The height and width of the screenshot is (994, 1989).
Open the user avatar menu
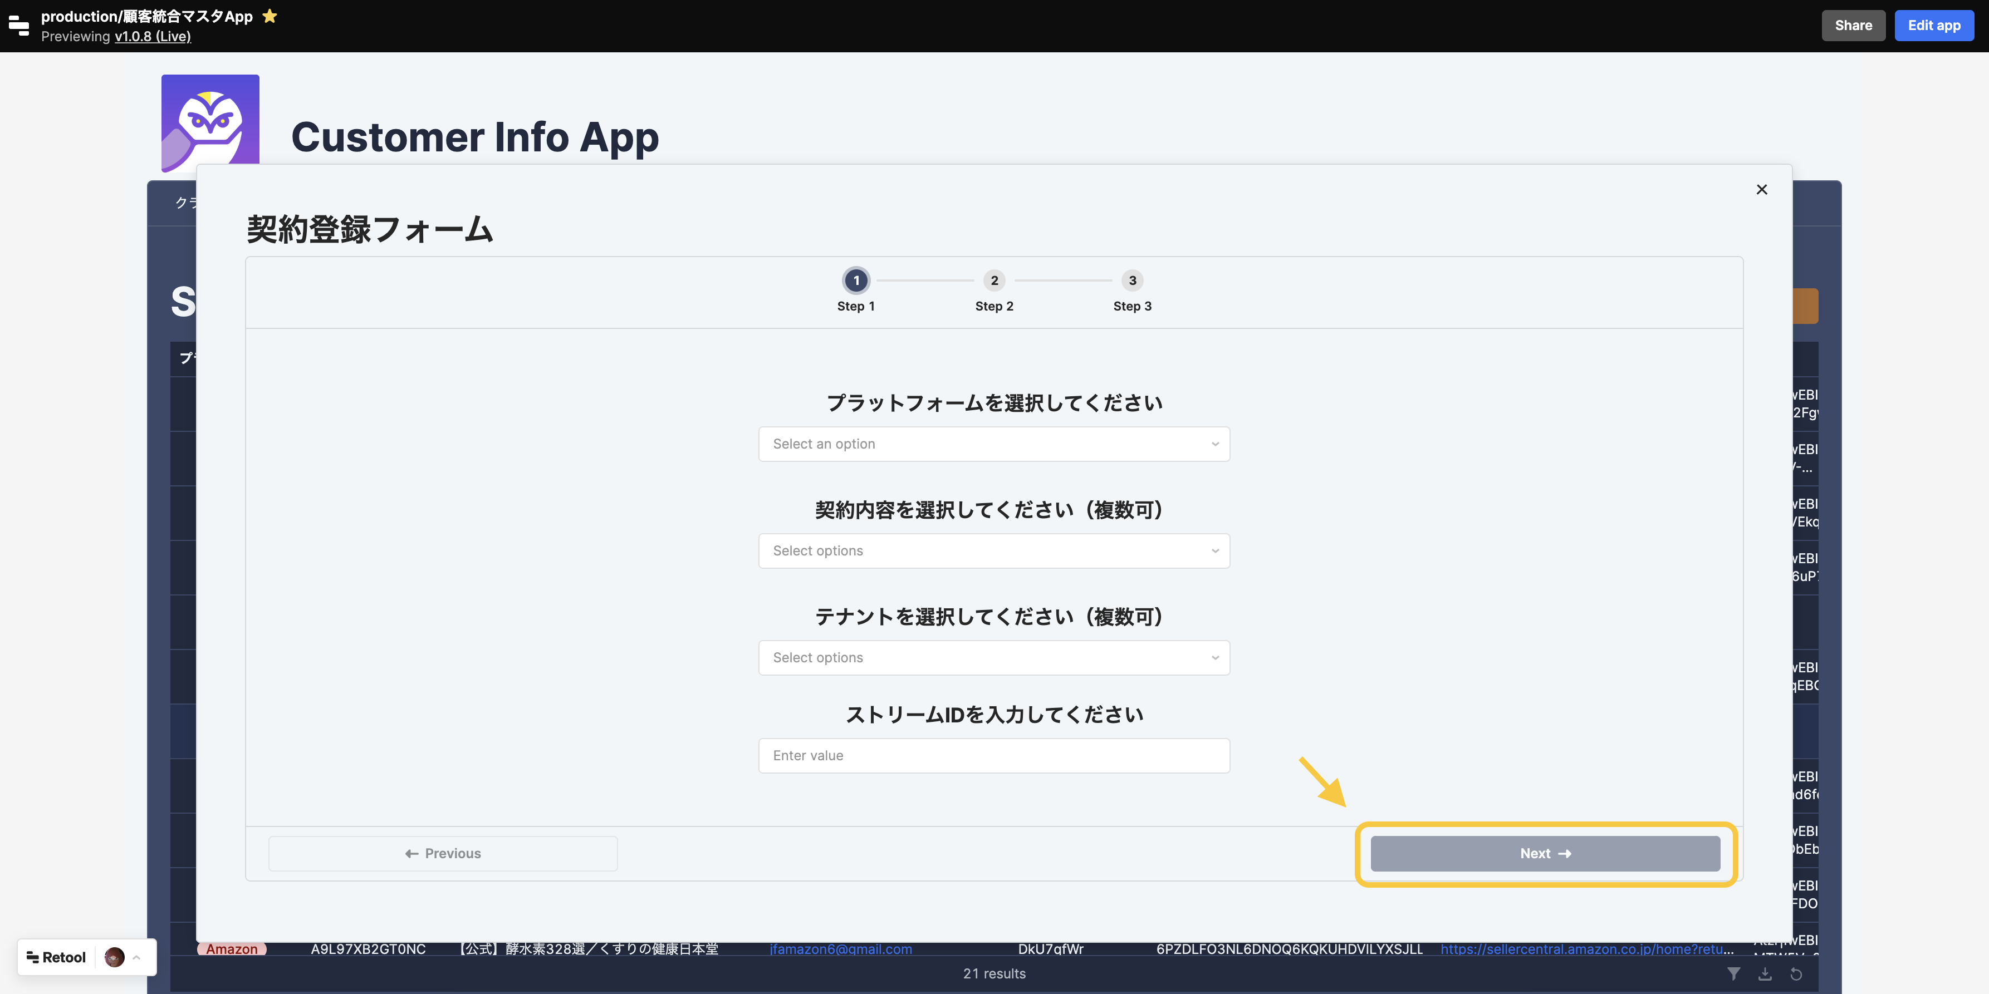point(114,957)
